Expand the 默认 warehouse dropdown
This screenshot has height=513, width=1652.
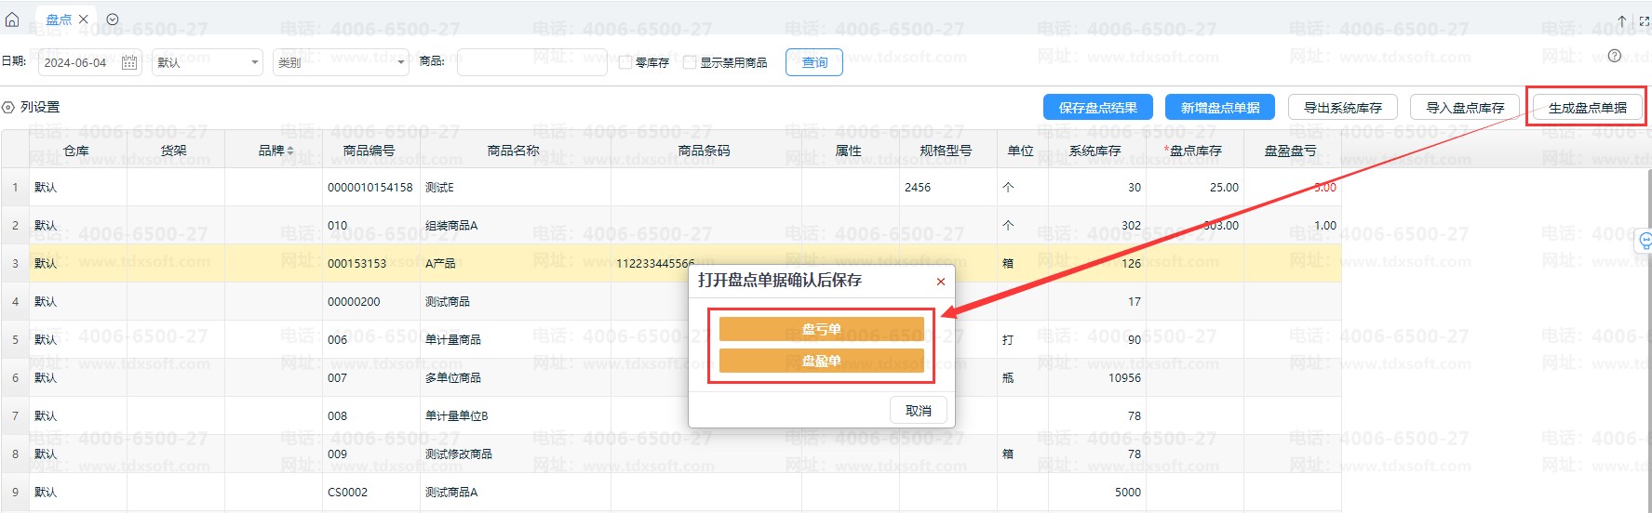click(x=207, y=62)
